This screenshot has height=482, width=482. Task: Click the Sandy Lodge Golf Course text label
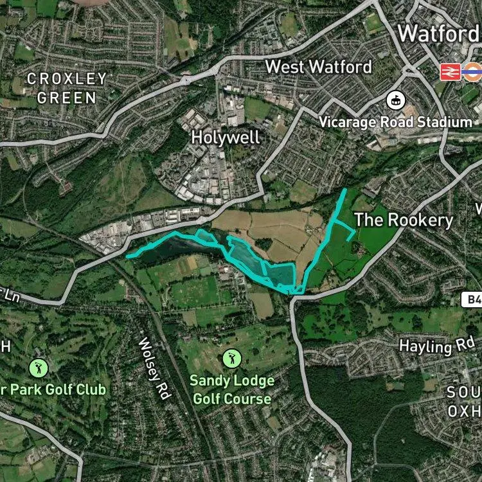232,390
